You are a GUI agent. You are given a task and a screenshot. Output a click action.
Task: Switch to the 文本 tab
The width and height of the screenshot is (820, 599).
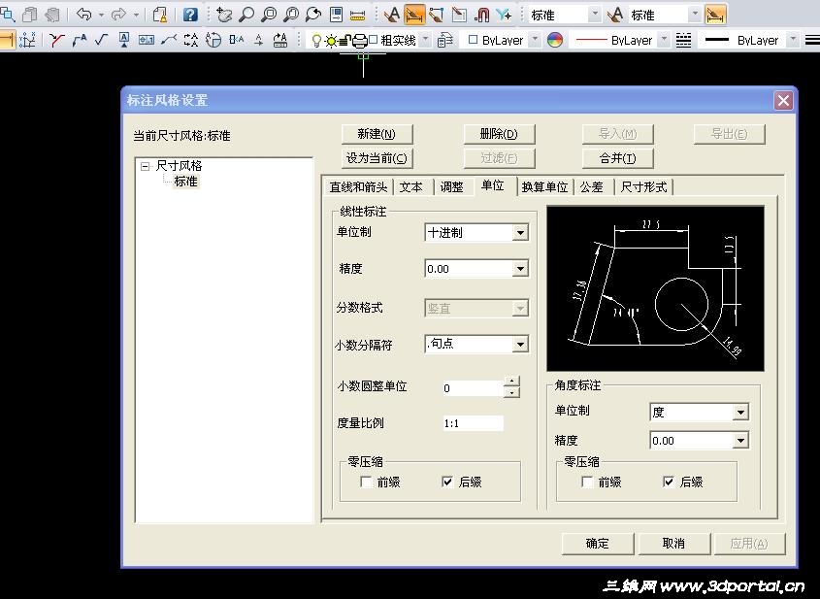click(x=411, y=186)
